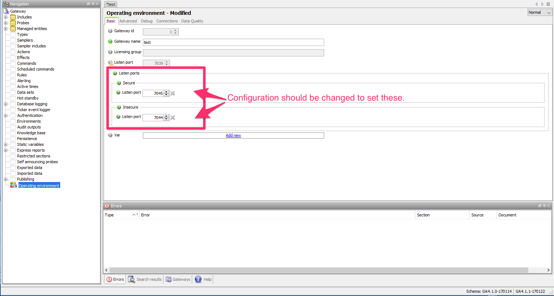Image resolution: width=554 pixels, height=296 pixels.
Task: Open the Gateways panel icon
Action: click(169, 279)
